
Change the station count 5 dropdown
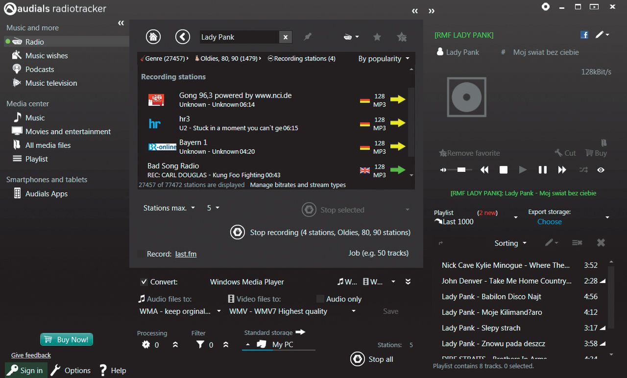213,208
